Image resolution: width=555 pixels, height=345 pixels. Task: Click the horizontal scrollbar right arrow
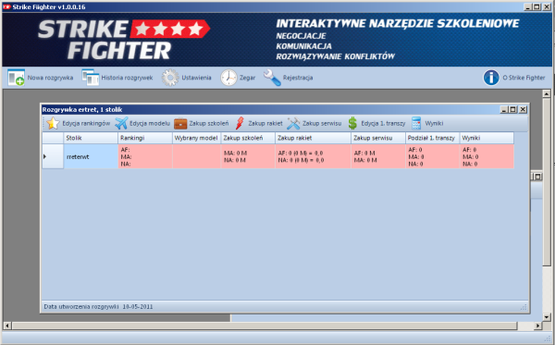pos(538,326)
